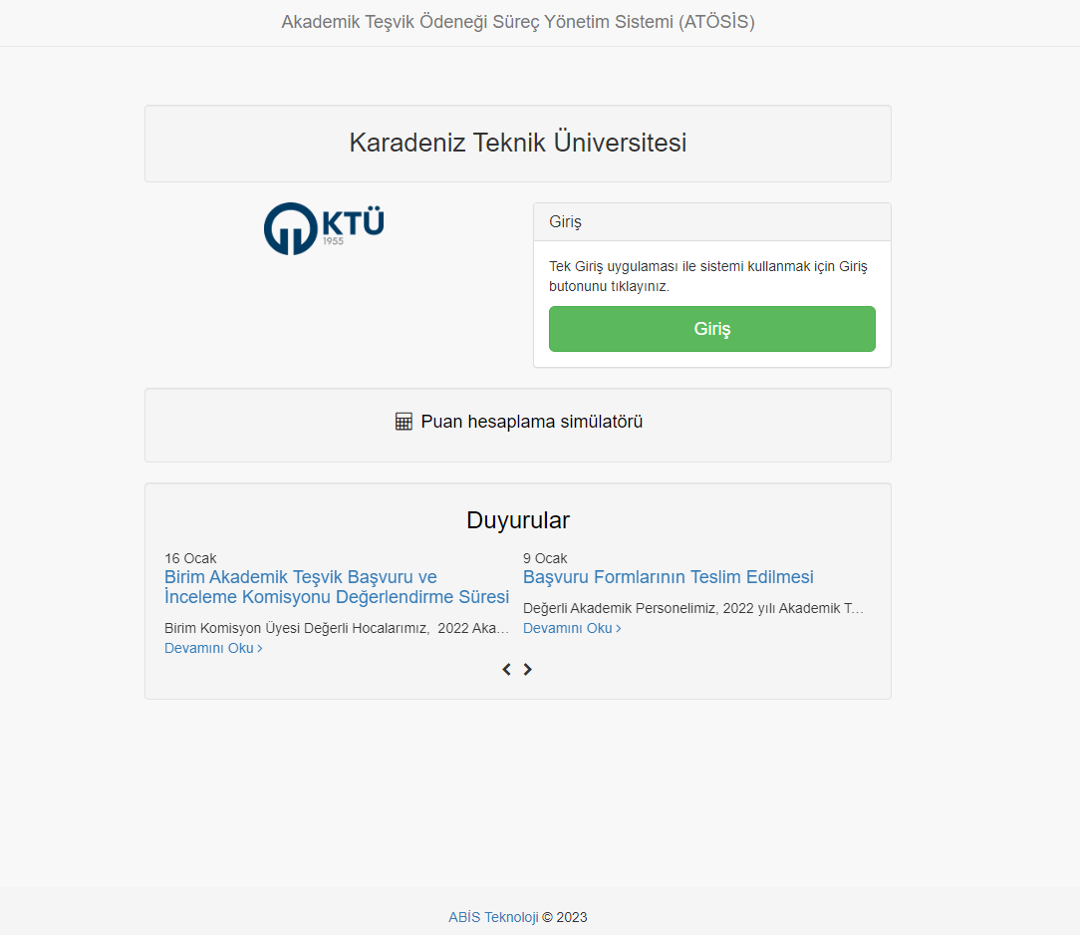Open the ABİS Teknoloji footer link
Viewport: 1080px width, 935px height.
click(493, 917)
